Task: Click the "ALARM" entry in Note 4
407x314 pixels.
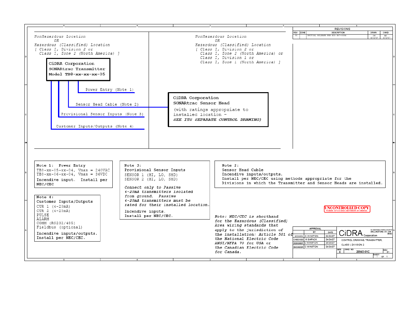Action: pyautogui.click(x=43, y=219)
